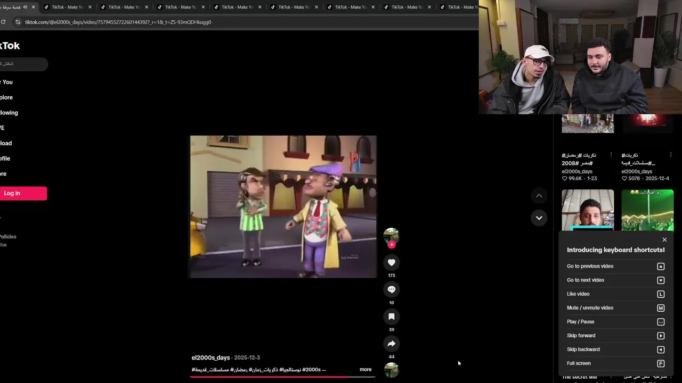Open site information icon in the address bar
Image resolution: width=682 pixels, height=383 pixels.
(x=18, y=22)
